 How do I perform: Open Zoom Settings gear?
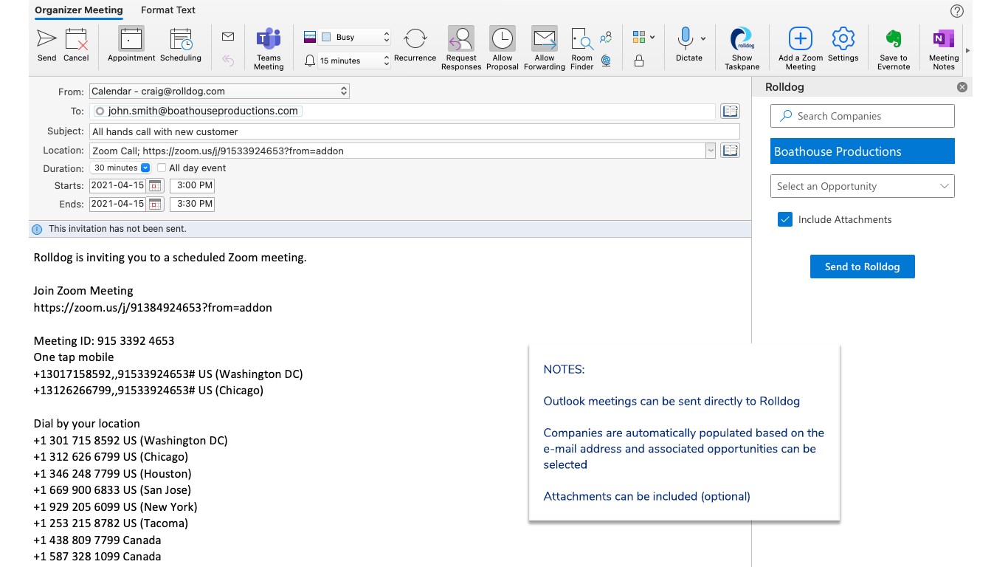[843, 44]
